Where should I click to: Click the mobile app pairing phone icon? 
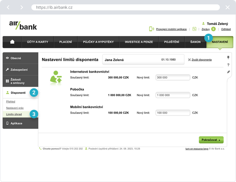(152, 29)
